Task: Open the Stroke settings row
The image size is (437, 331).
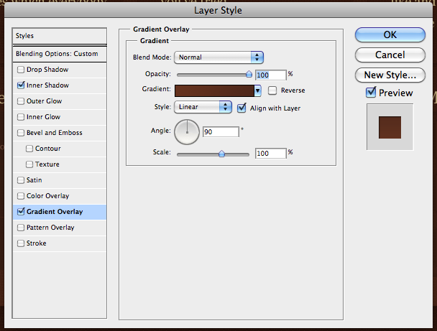Action: click(60, 243)
